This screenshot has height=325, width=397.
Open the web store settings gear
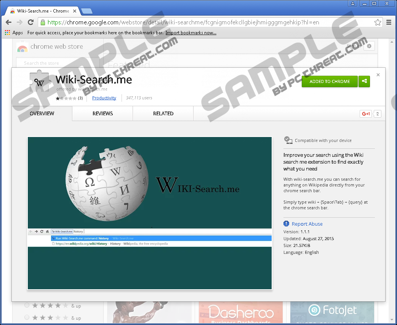pyautogui.click(x=369, y=46)
